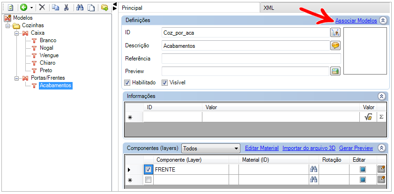394x194 pixels.
Task: Select the Wengue tree item
Action: [49, 56]
